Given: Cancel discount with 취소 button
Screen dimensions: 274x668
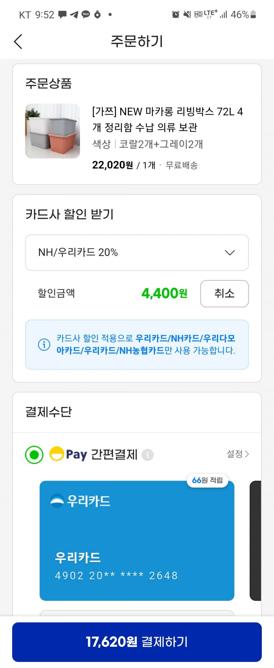Looking at the screenshot, I should [224, 294].
